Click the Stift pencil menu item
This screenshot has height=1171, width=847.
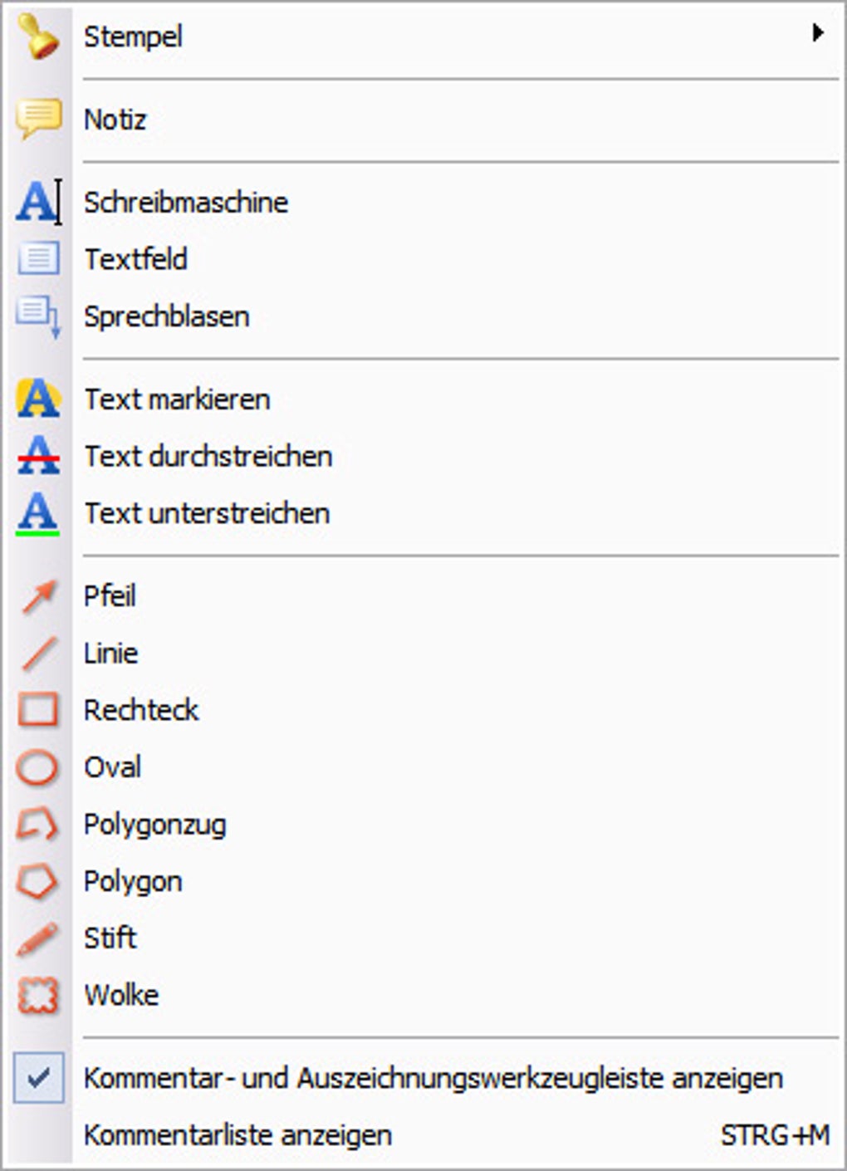click(x=110, y=938)
